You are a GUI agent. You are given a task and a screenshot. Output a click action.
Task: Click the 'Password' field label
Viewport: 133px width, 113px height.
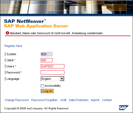tap(13, 72)
